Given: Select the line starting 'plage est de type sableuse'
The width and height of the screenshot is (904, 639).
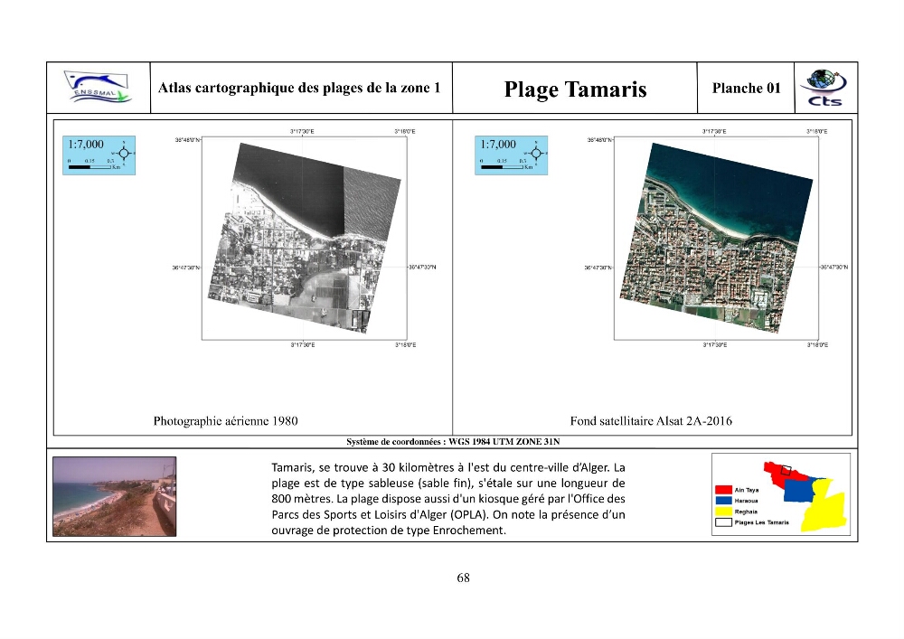Looking at the screenshot, I should pyautogui.click(x=448, y=483).
